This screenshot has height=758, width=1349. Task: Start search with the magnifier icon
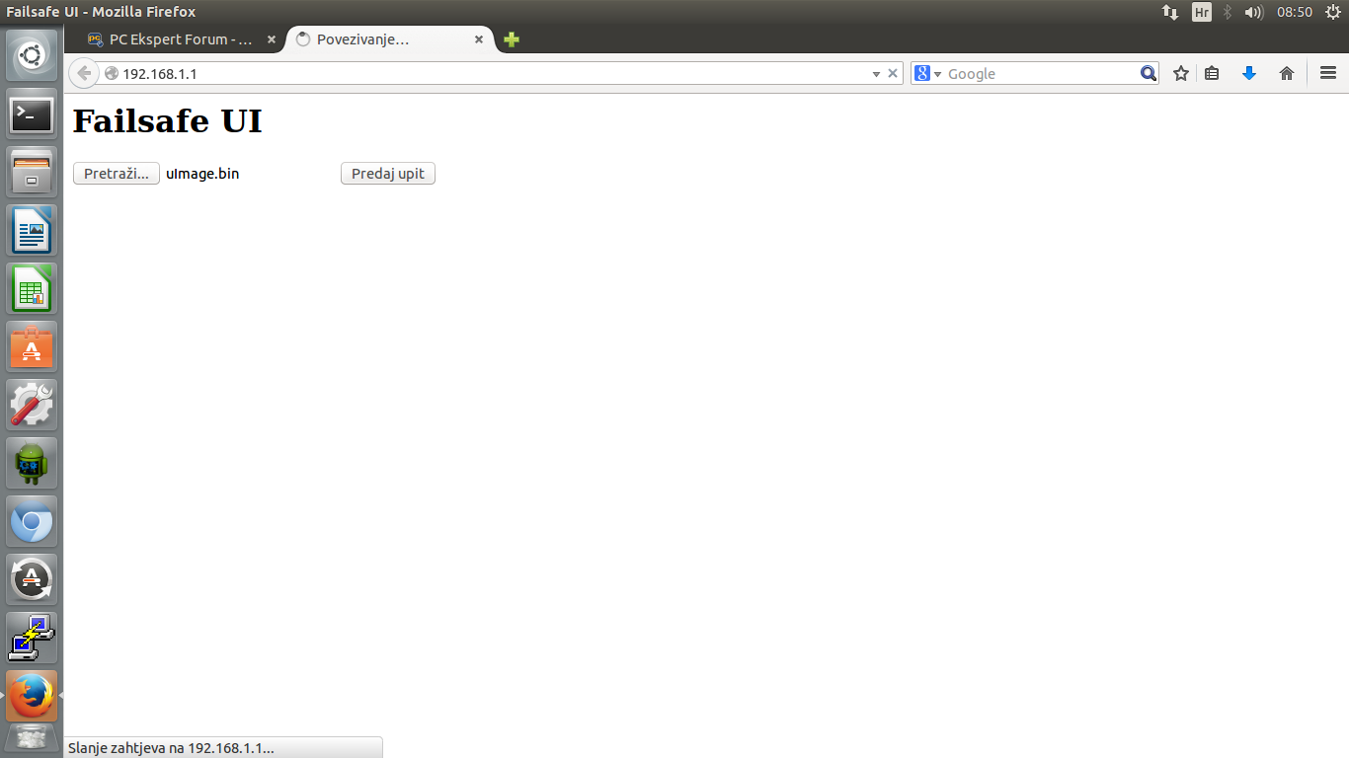(1148, 73)
